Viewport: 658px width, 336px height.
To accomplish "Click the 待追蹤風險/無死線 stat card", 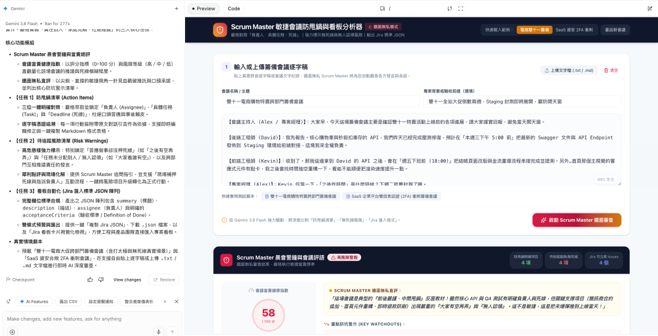I will click(563, 260).
